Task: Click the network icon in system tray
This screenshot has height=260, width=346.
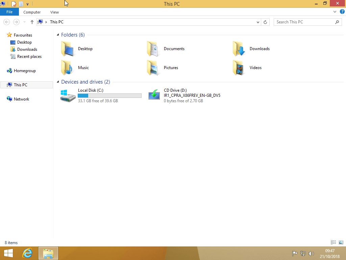Action: 303,253
